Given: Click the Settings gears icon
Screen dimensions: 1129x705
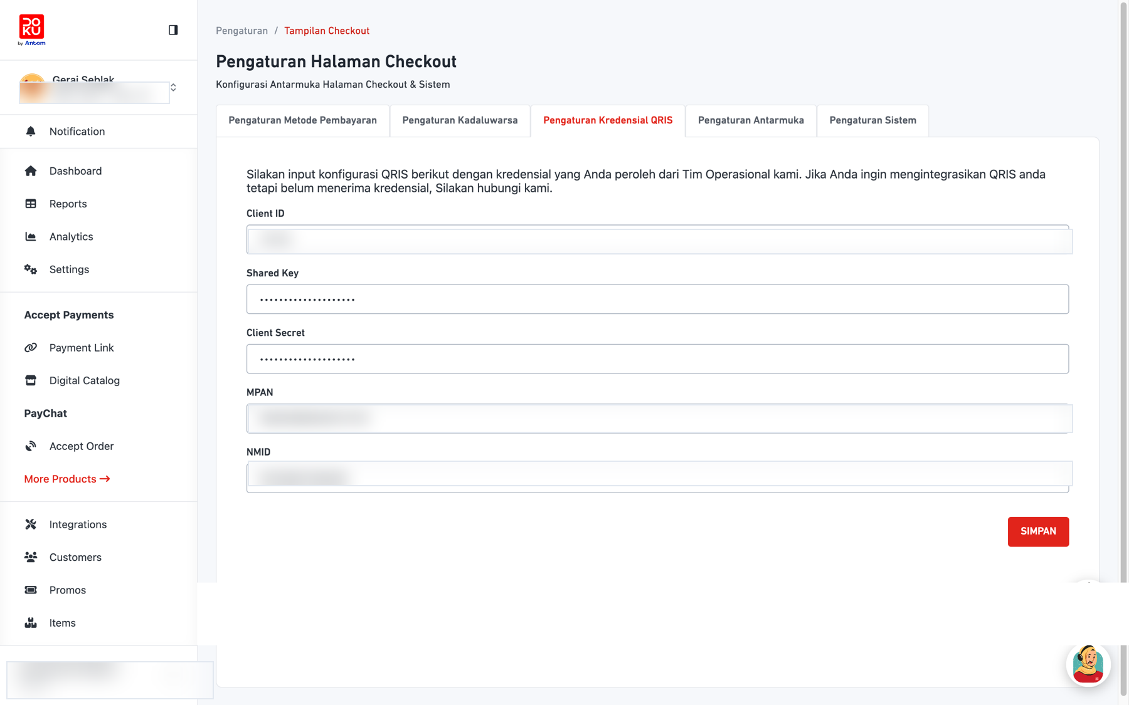Looking at the screenshot, I should click(31, 269).
